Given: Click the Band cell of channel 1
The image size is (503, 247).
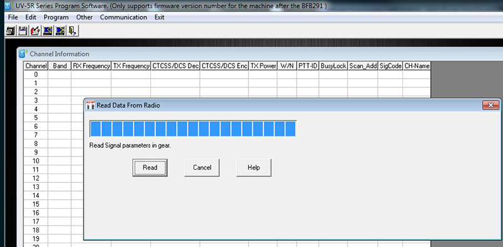Looking at the screenshot, I should pos(60,83).
